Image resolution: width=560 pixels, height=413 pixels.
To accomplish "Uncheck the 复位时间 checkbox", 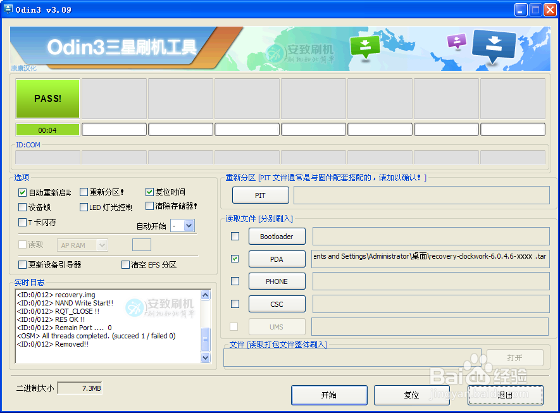I will [x=149, y=192].
